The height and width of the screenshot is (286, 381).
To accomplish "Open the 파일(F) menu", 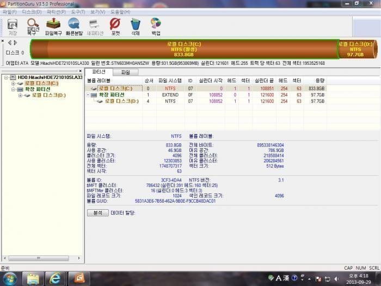I will [x=10, y=11].
